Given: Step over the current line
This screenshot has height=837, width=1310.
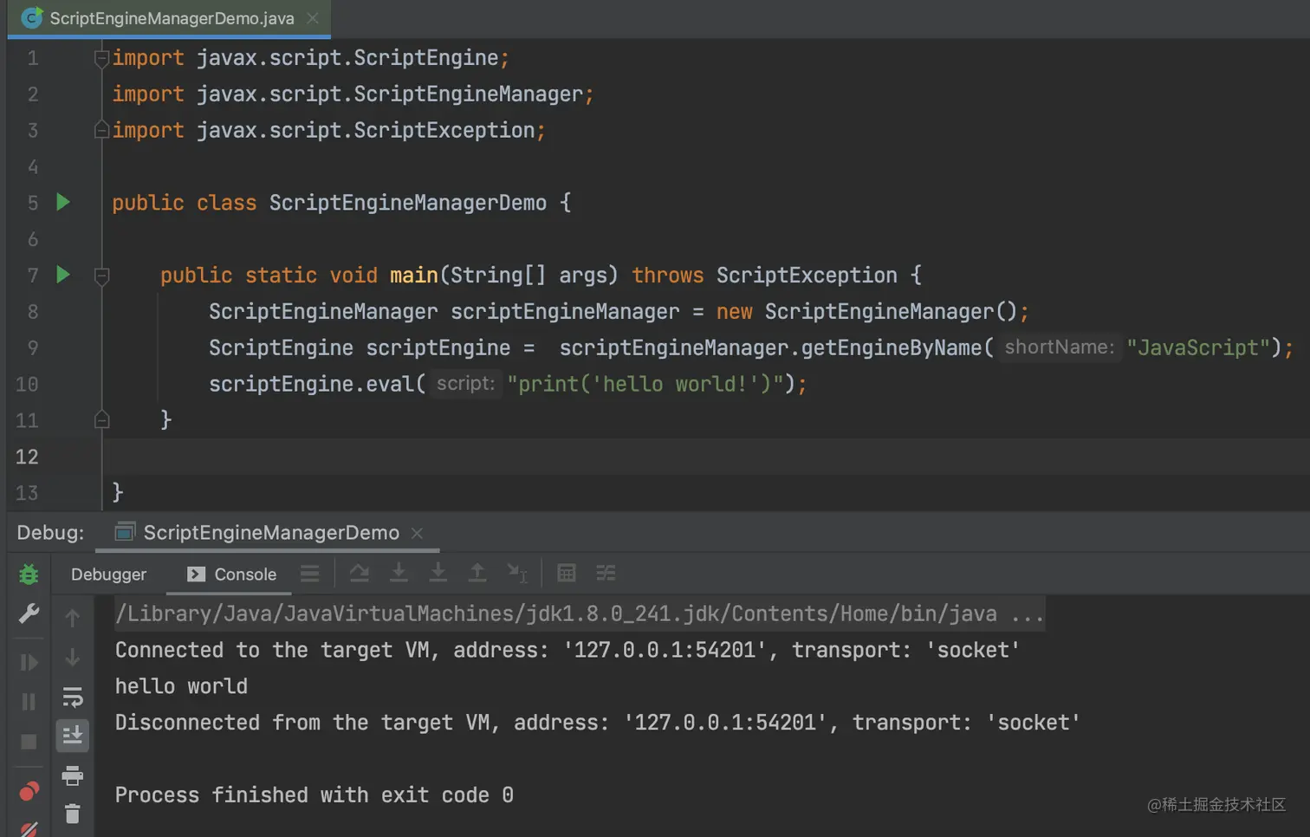Looking at the screenshot, I should [360, 573].
